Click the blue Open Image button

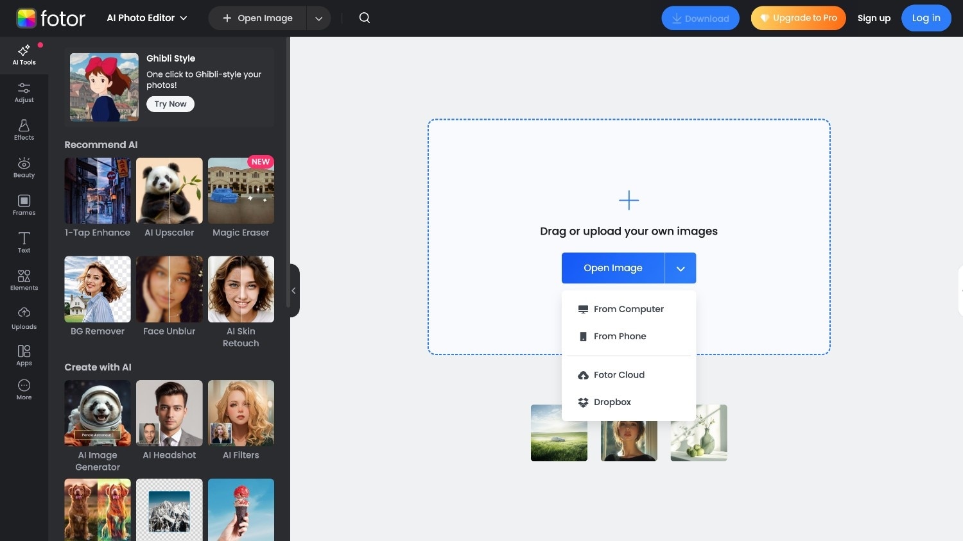pyautogui.click(x=613, y=268)
